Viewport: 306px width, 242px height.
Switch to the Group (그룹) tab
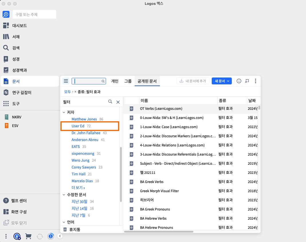tap(128, 81)
